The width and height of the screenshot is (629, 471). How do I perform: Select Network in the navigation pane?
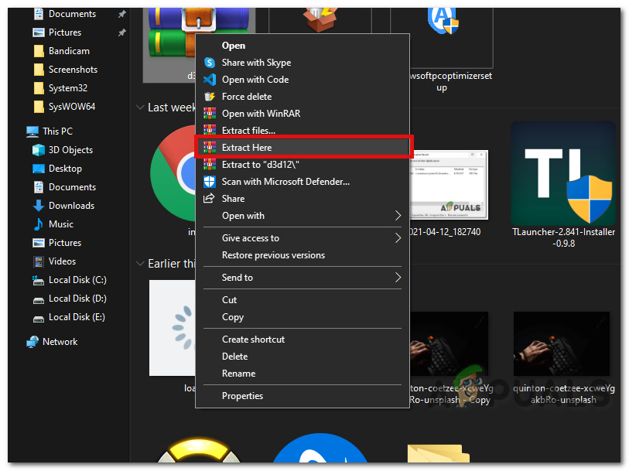coord(60,342)
